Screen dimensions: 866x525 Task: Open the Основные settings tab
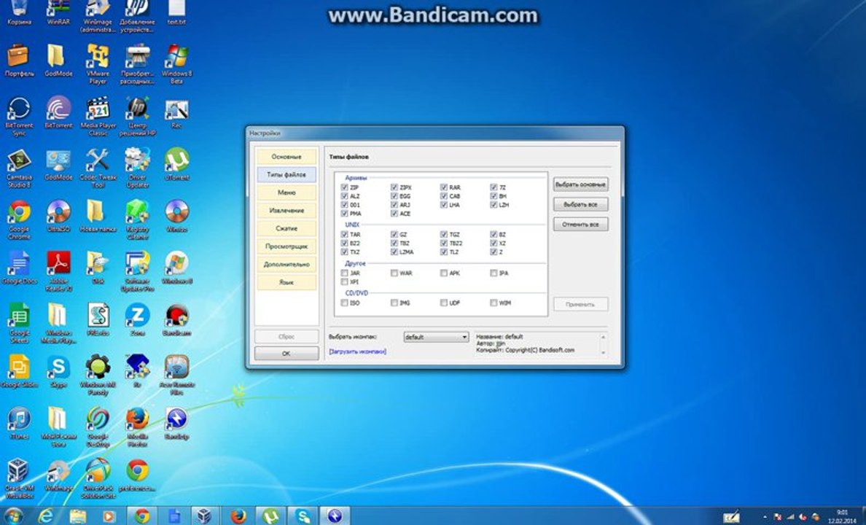pos(286,157)
